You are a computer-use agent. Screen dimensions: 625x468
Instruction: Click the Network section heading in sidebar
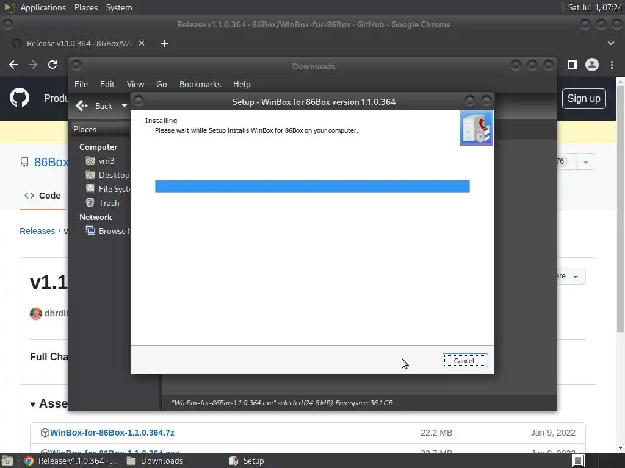pos(95,217)
